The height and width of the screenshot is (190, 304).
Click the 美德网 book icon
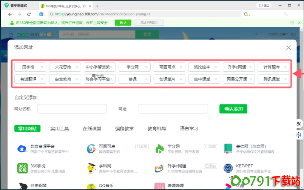tap(228, 149)
